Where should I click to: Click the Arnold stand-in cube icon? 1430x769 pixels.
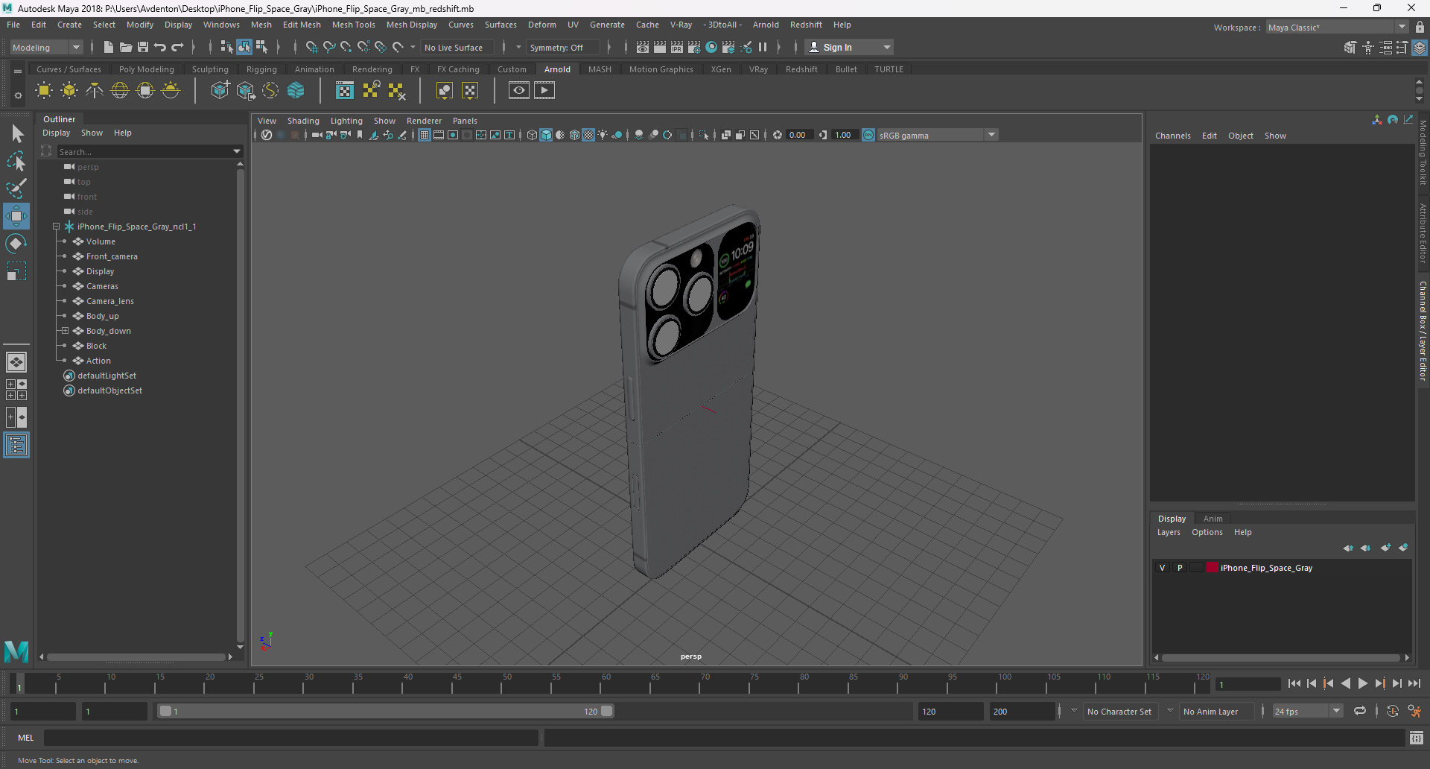click(220, 91)
